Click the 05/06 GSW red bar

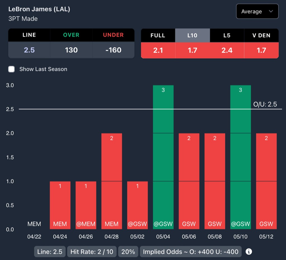pos(189,181)
